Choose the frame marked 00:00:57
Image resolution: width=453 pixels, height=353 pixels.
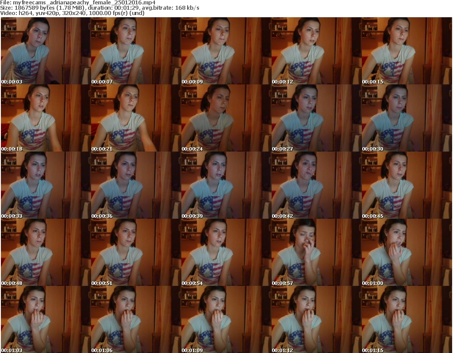point(316,252)
